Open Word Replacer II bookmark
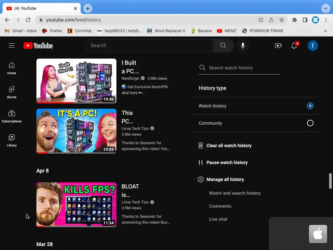Image resolution: width=333 pixels, height=250 pixels. tap(166, 31)
